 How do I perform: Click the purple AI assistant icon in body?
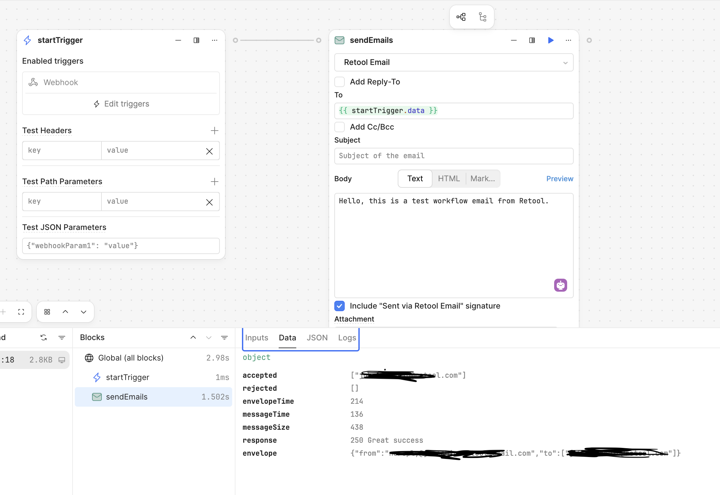click(x=560, y=285)
